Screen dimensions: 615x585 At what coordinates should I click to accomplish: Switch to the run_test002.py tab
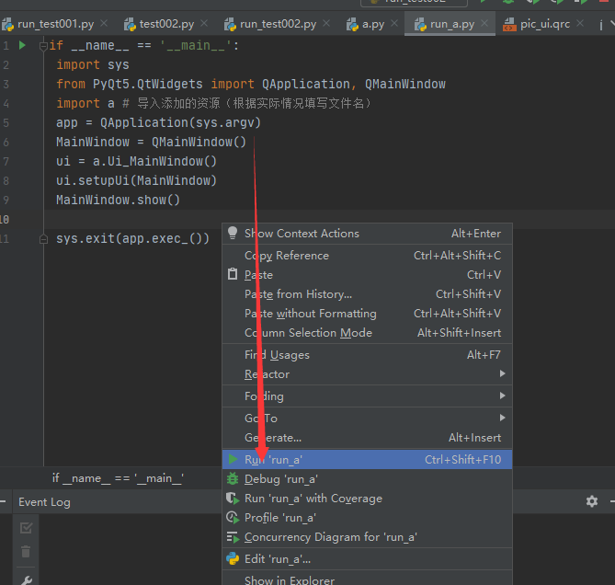click(279, 24)
